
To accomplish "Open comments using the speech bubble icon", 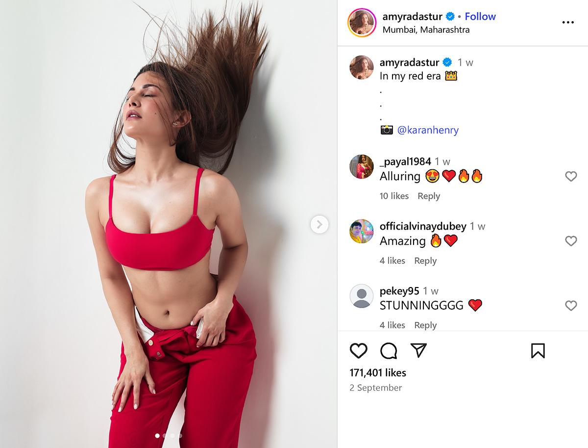I will [x=389, y=350].
